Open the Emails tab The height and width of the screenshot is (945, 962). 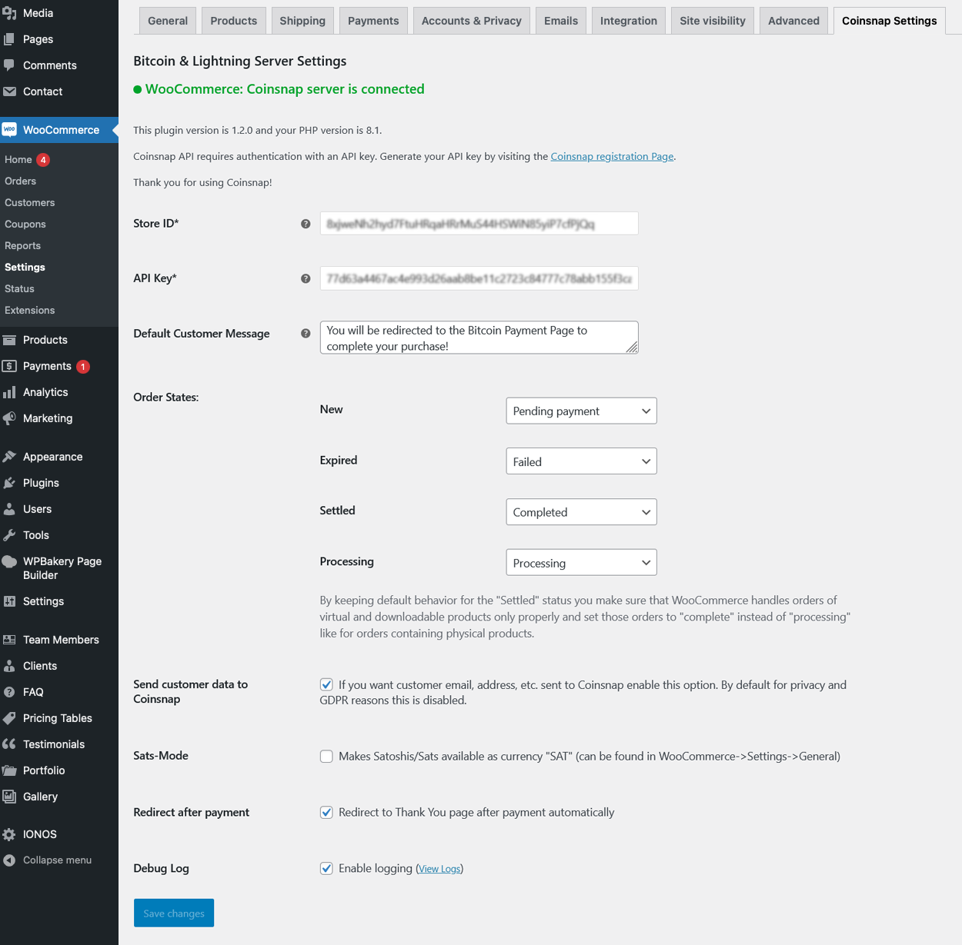561,21
